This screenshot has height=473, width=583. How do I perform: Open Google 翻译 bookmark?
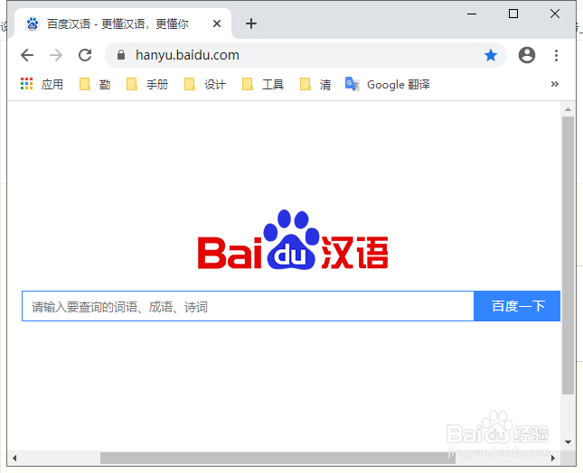[x=388, y=84]
